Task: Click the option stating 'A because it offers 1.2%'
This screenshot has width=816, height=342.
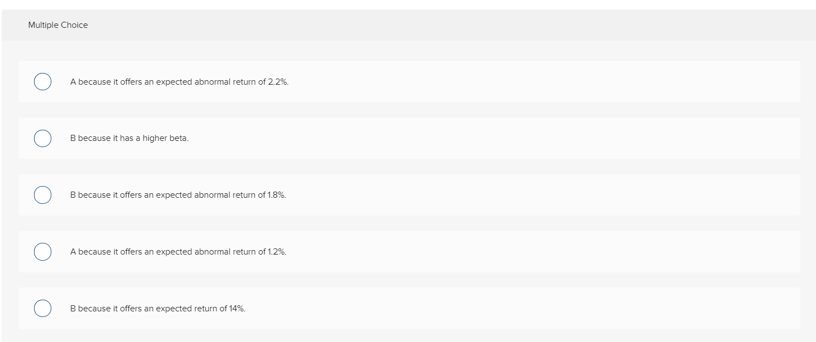Action: tap(178, 252)
